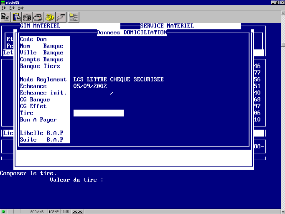The image size is (285, 214).
Task: Click the 'Code Dom' field label
Action: pyautogui.click(x=33, y=39)
